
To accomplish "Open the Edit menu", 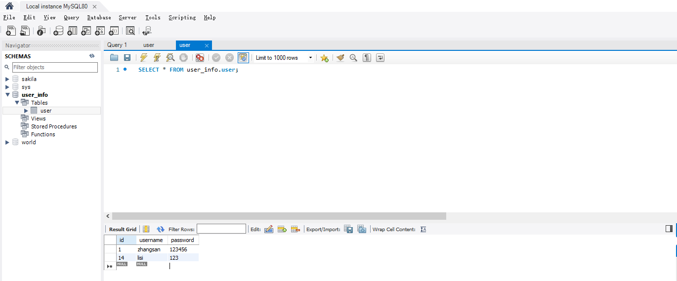I will click(29, 17).
